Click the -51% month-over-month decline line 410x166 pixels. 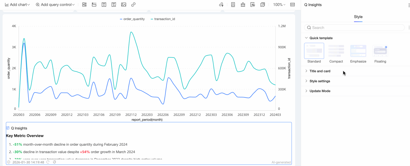point(70,144)
